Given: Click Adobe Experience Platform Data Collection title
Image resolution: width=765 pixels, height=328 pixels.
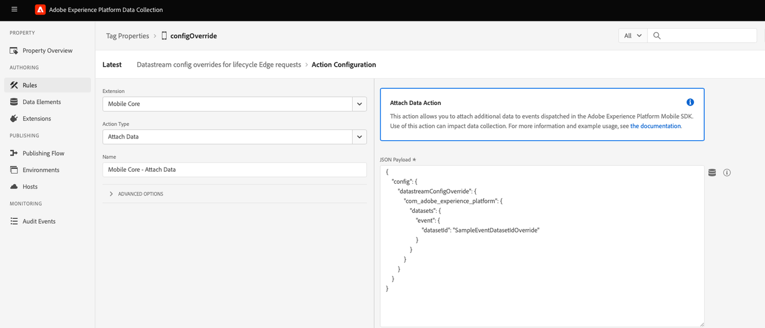Looking at the screenshot, I should point(106,10).
